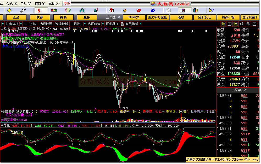
Task: Click the 大智慧 logo icon
Action: click(x=153, y=4)
